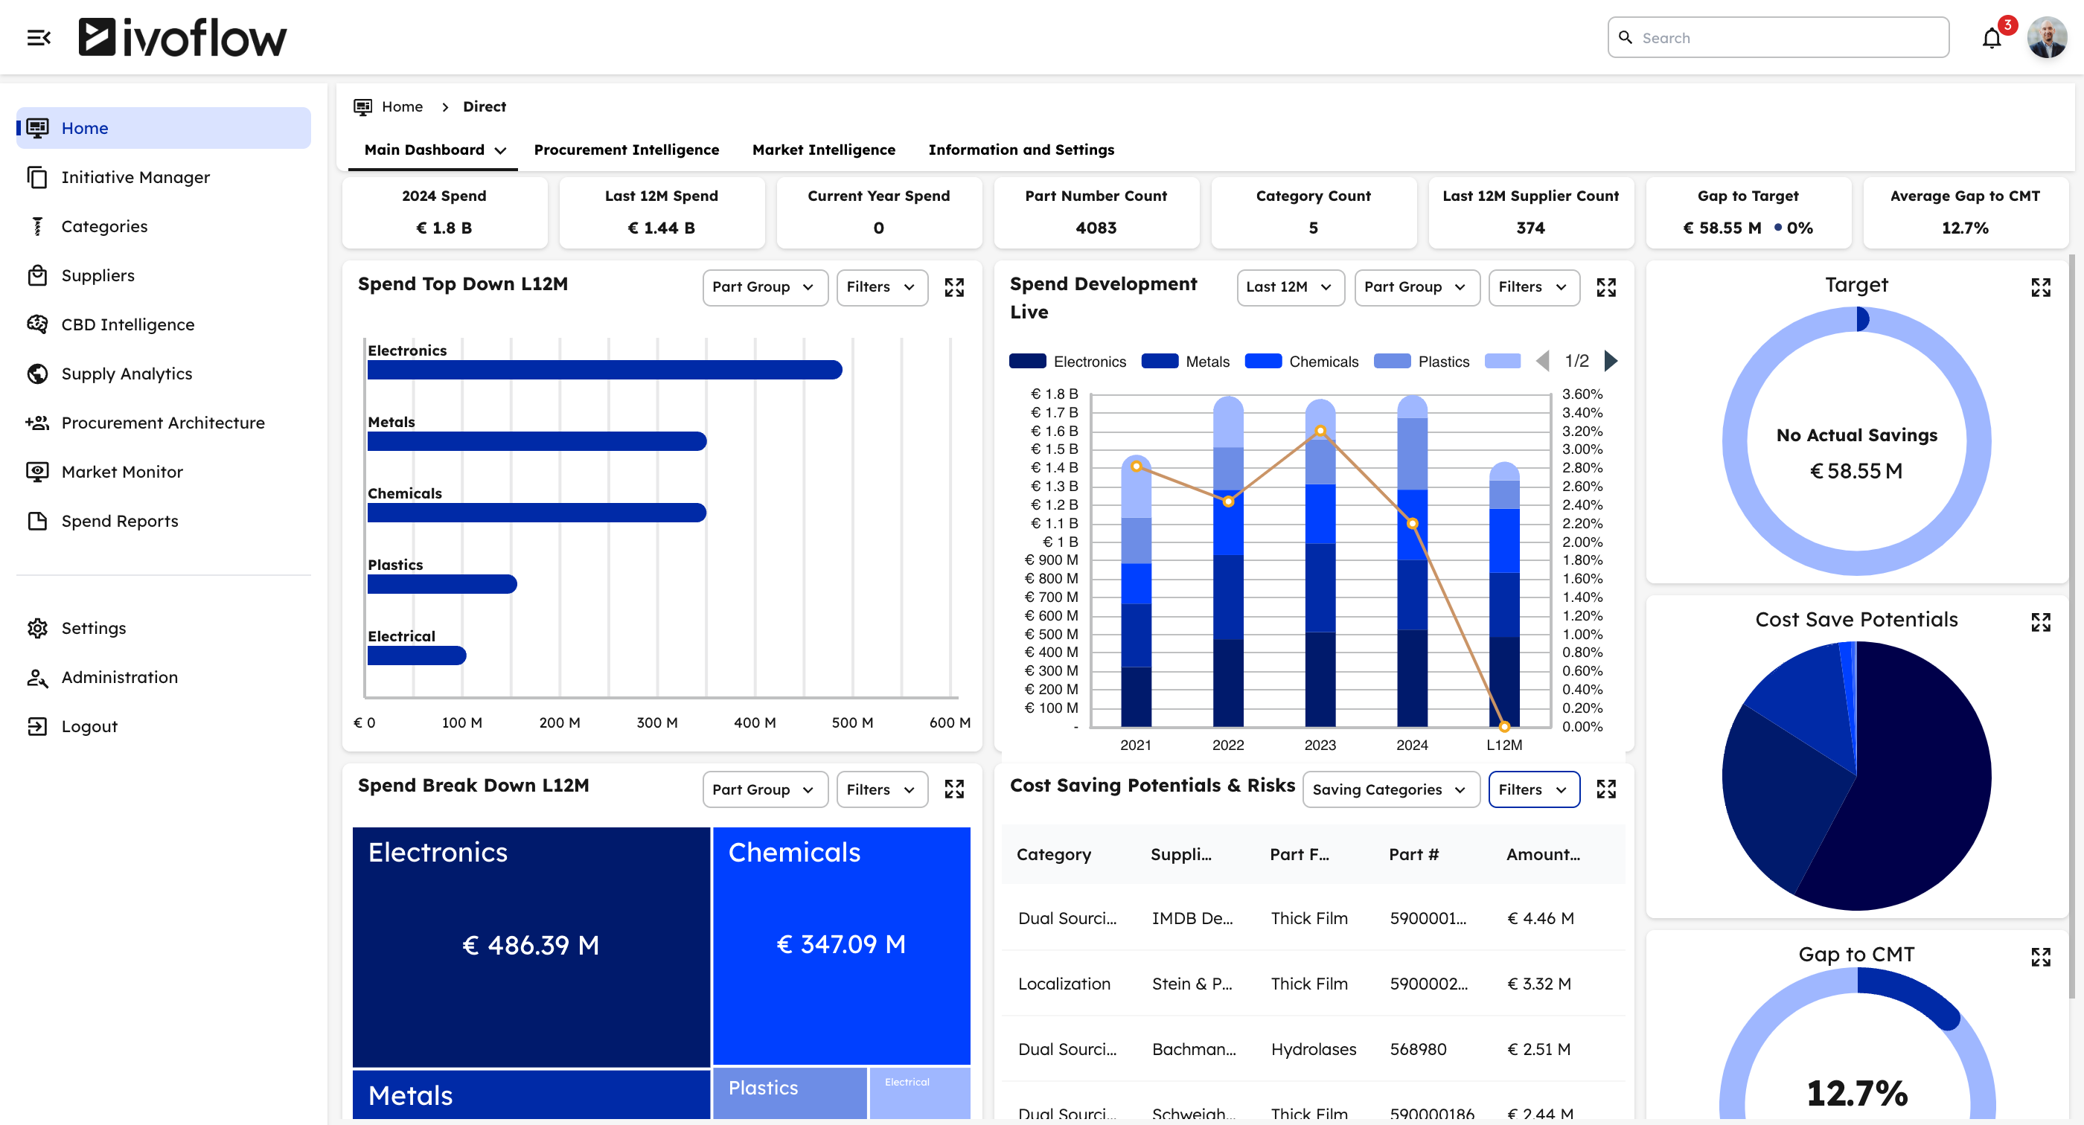
Task: Expand Spend Break Down L12M fullscreen
Action: pos(954,789)
